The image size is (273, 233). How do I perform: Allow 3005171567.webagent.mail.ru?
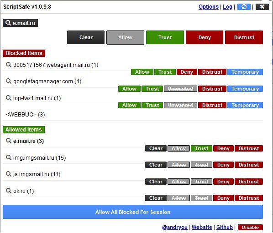point(142,72)
